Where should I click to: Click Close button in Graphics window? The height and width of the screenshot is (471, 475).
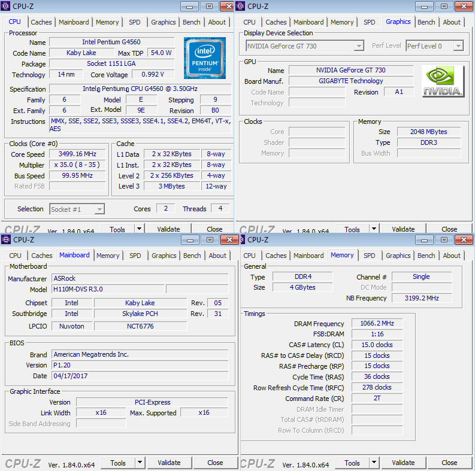point(449,229)
